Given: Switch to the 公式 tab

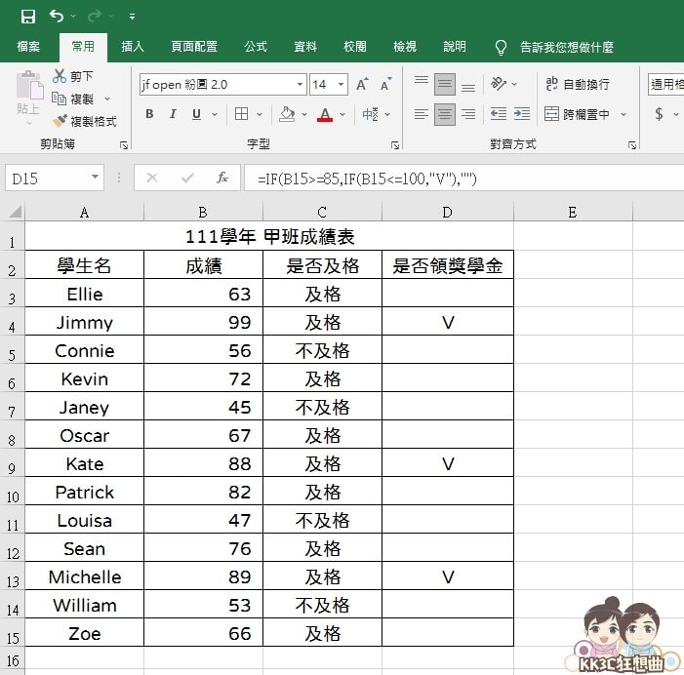Looking at the screenshot, I should coord(256,47).
